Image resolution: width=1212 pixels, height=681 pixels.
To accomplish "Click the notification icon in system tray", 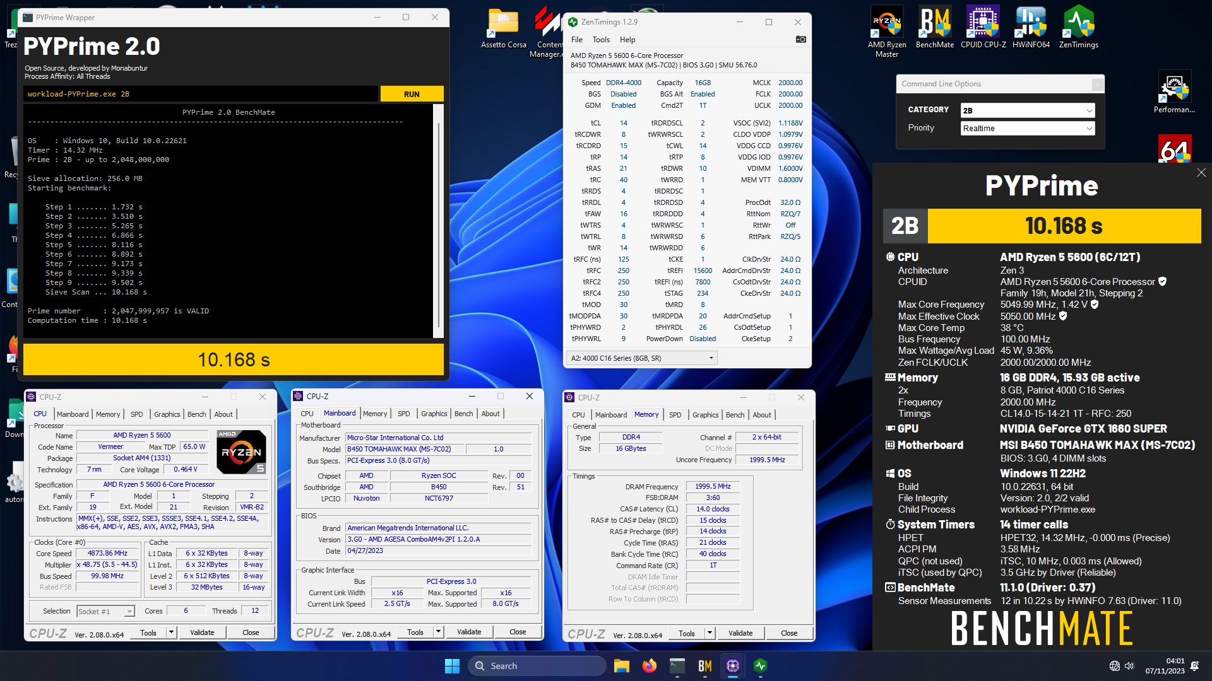I will tap(1194, 666).
